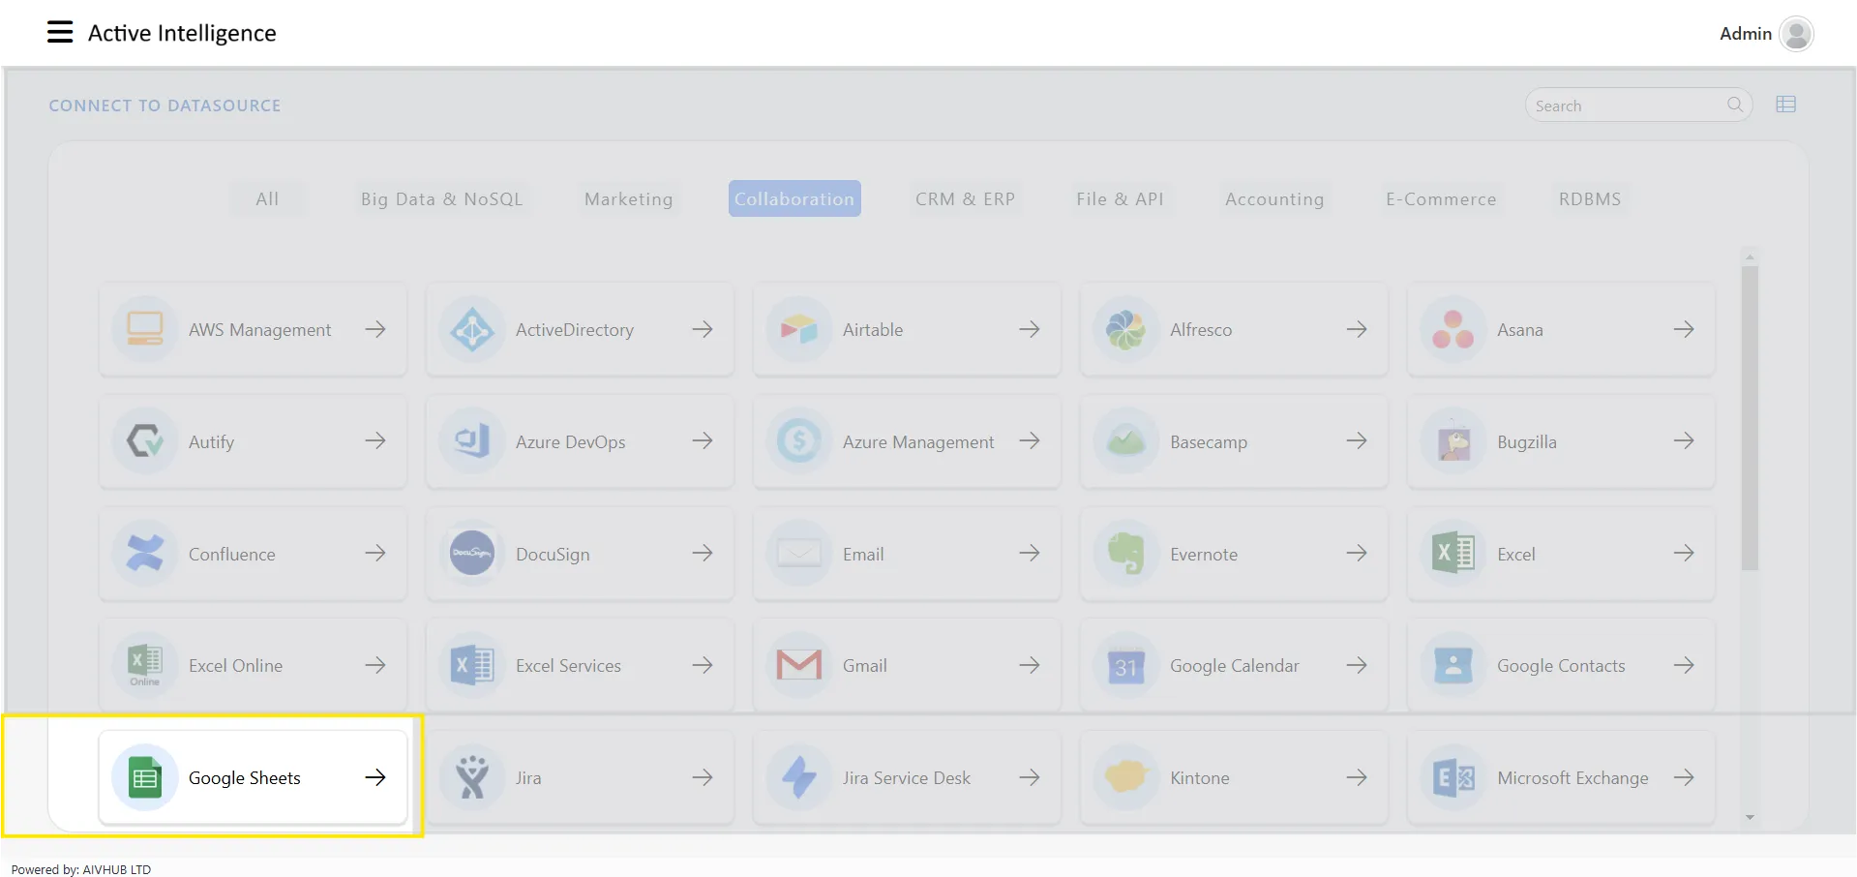Click the Jira Service Desk icon
The height and width of the screenshot is (877, 1857).
click(x=799, y=777)
